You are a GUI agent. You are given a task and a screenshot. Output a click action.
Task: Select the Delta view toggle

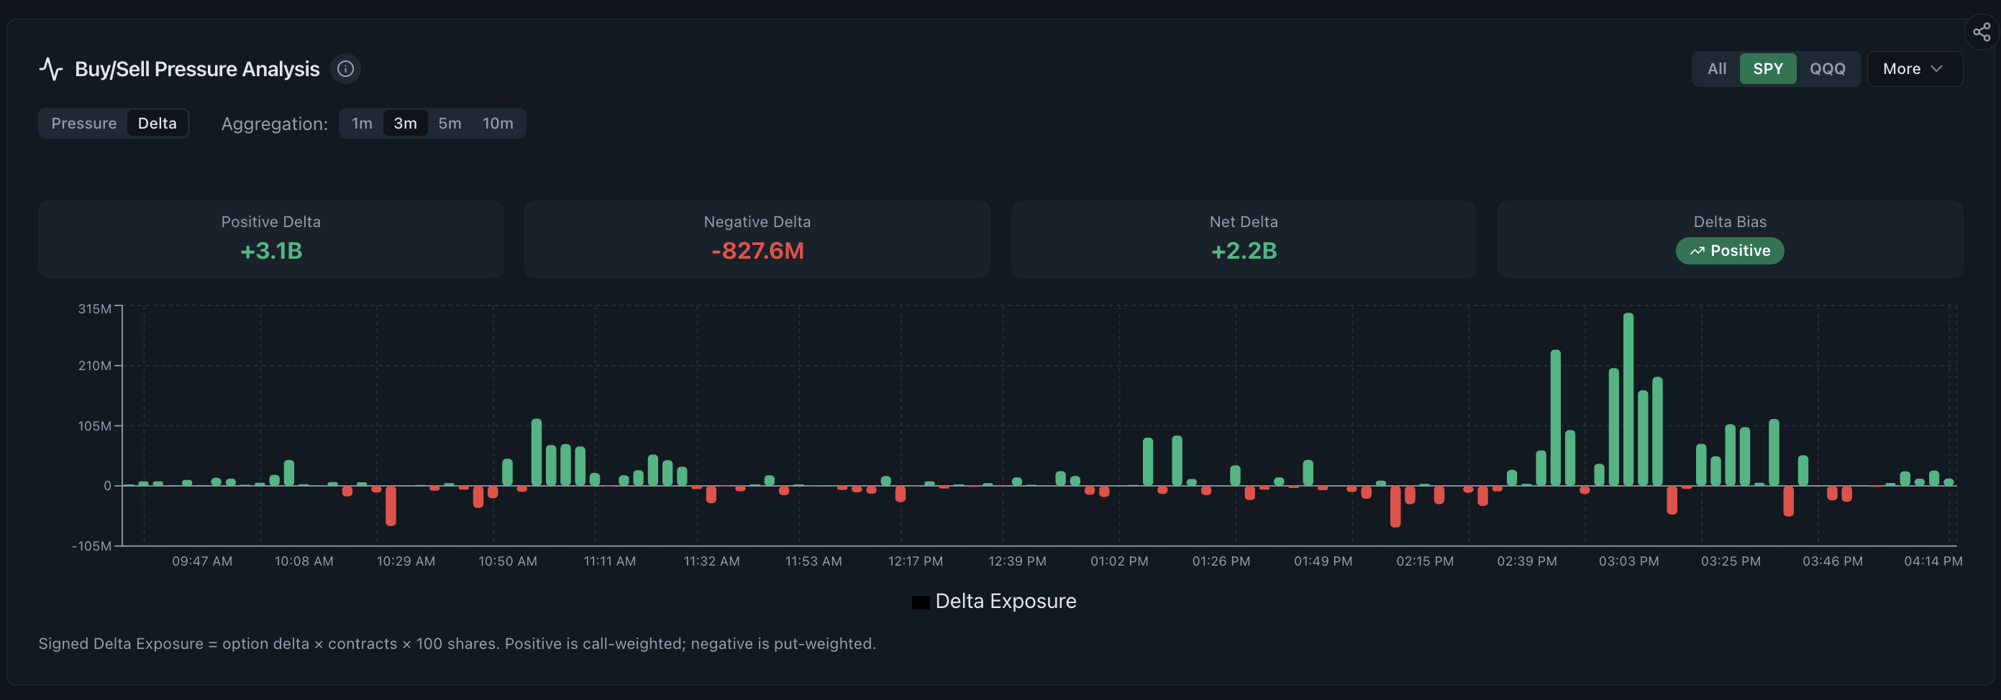pos(157,124)
